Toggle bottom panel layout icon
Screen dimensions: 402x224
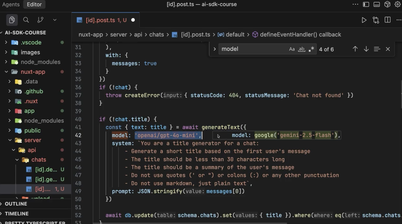point(376,4)
